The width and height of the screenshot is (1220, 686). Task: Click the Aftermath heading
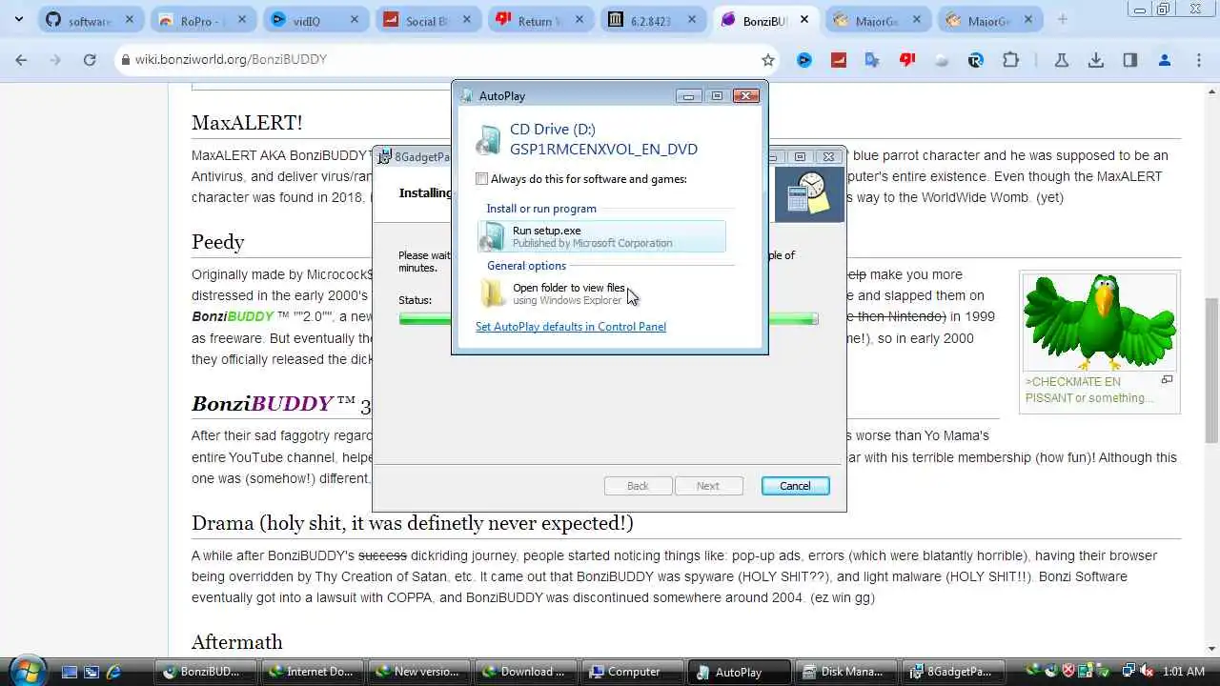(237, 642)
